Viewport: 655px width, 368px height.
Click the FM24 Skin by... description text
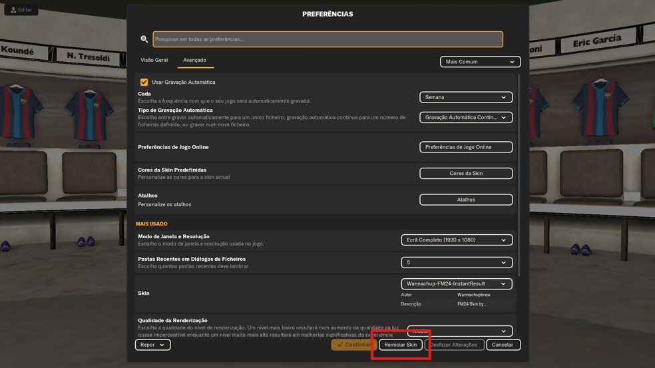tap(472, 304)
